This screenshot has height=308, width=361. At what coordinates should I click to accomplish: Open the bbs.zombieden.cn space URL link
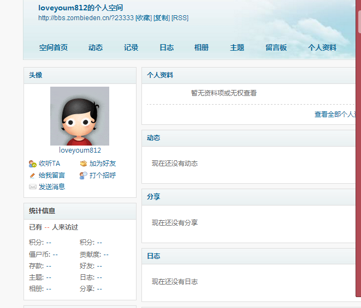(86, 18)
